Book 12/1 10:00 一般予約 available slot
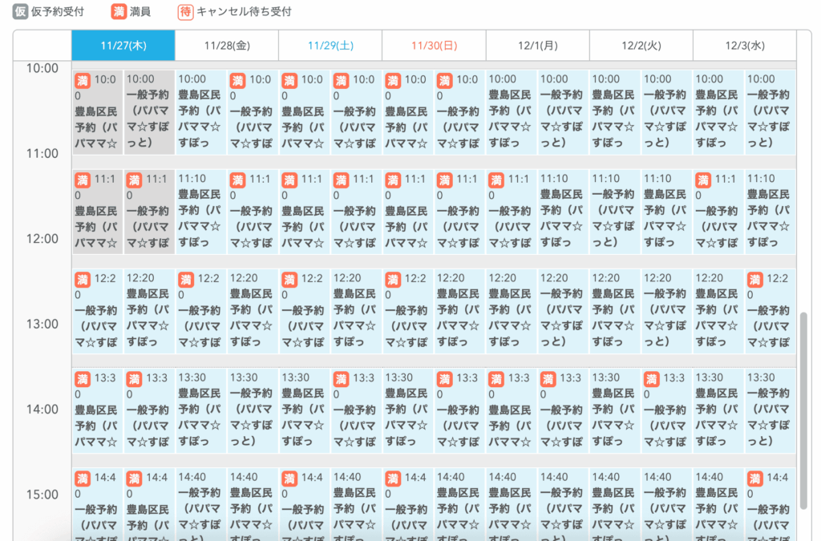 point(563,112)
